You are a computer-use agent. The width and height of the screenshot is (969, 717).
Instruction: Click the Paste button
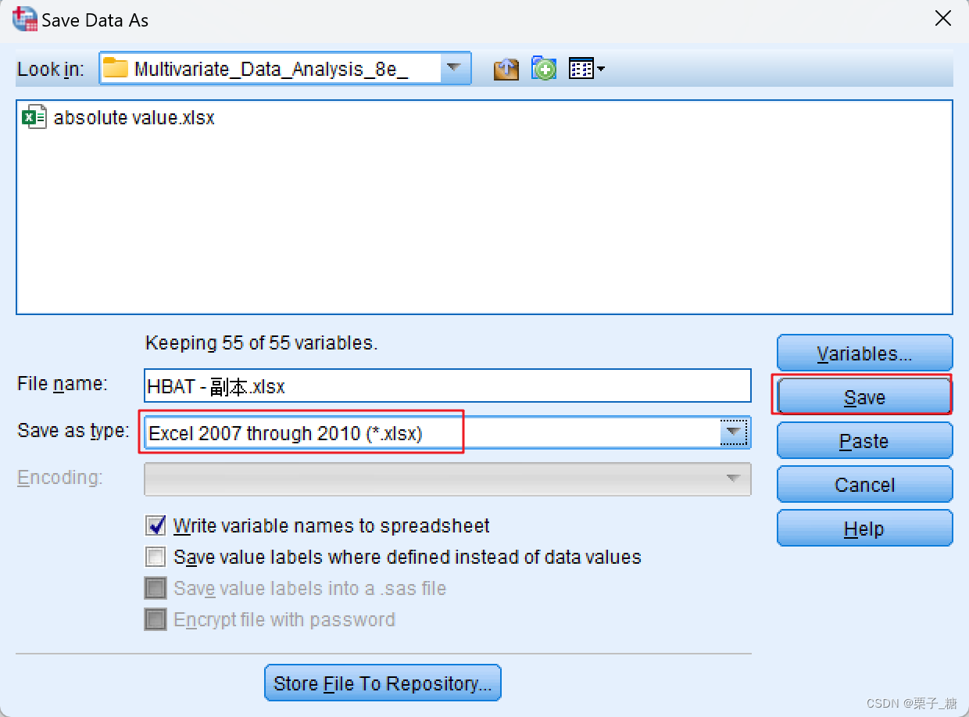pos(864,441)
